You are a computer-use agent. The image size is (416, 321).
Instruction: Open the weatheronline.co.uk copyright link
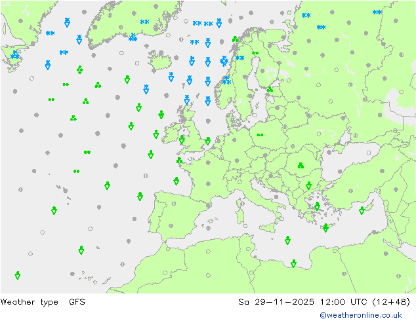(361, 315)
